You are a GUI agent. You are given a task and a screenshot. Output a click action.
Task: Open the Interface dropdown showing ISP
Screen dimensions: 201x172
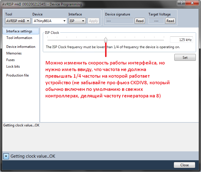point(77,21)
